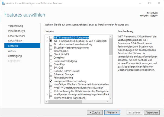The image size is (164, 117).
Task: Switch to the Installationstyp page
Action: [17, 31]
